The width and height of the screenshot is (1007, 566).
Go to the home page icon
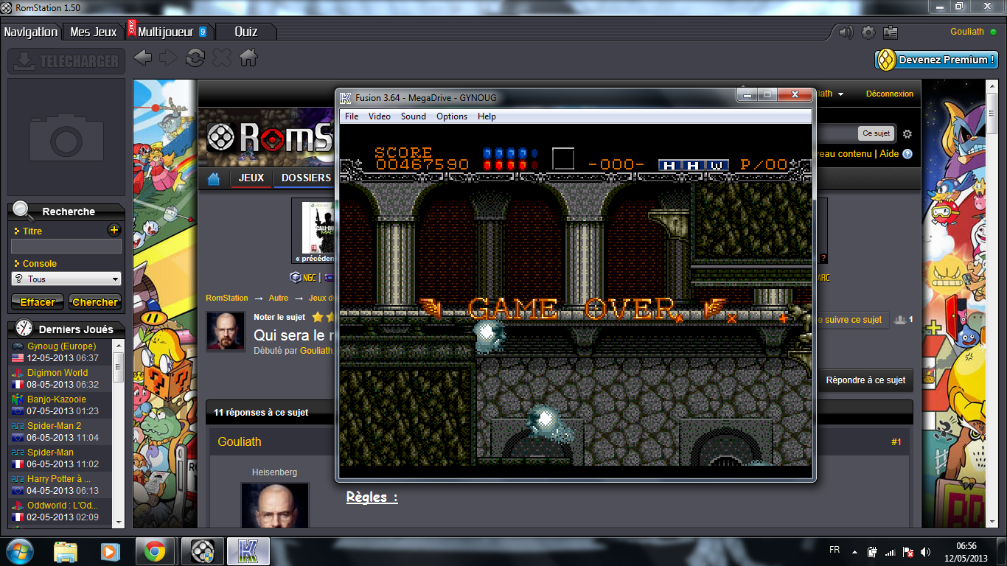coord(248,57)
